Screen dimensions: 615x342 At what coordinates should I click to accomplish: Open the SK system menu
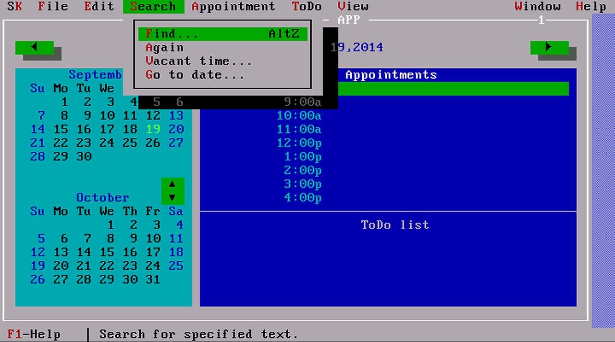pyautogui.click(x=14, y=6)
